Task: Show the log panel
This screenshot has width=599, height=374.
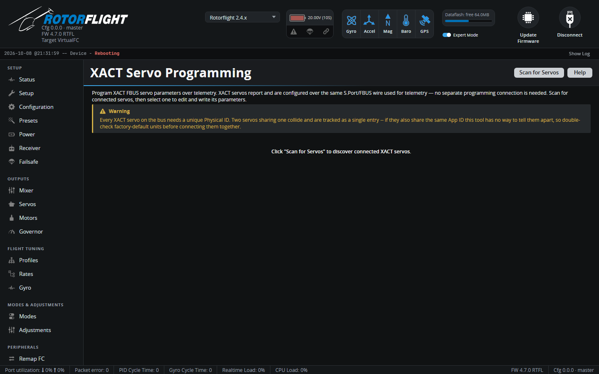Action: point(579,54)
